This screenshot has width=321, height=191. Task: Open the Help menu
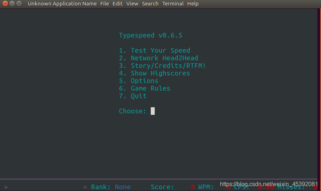pos(193,4)
